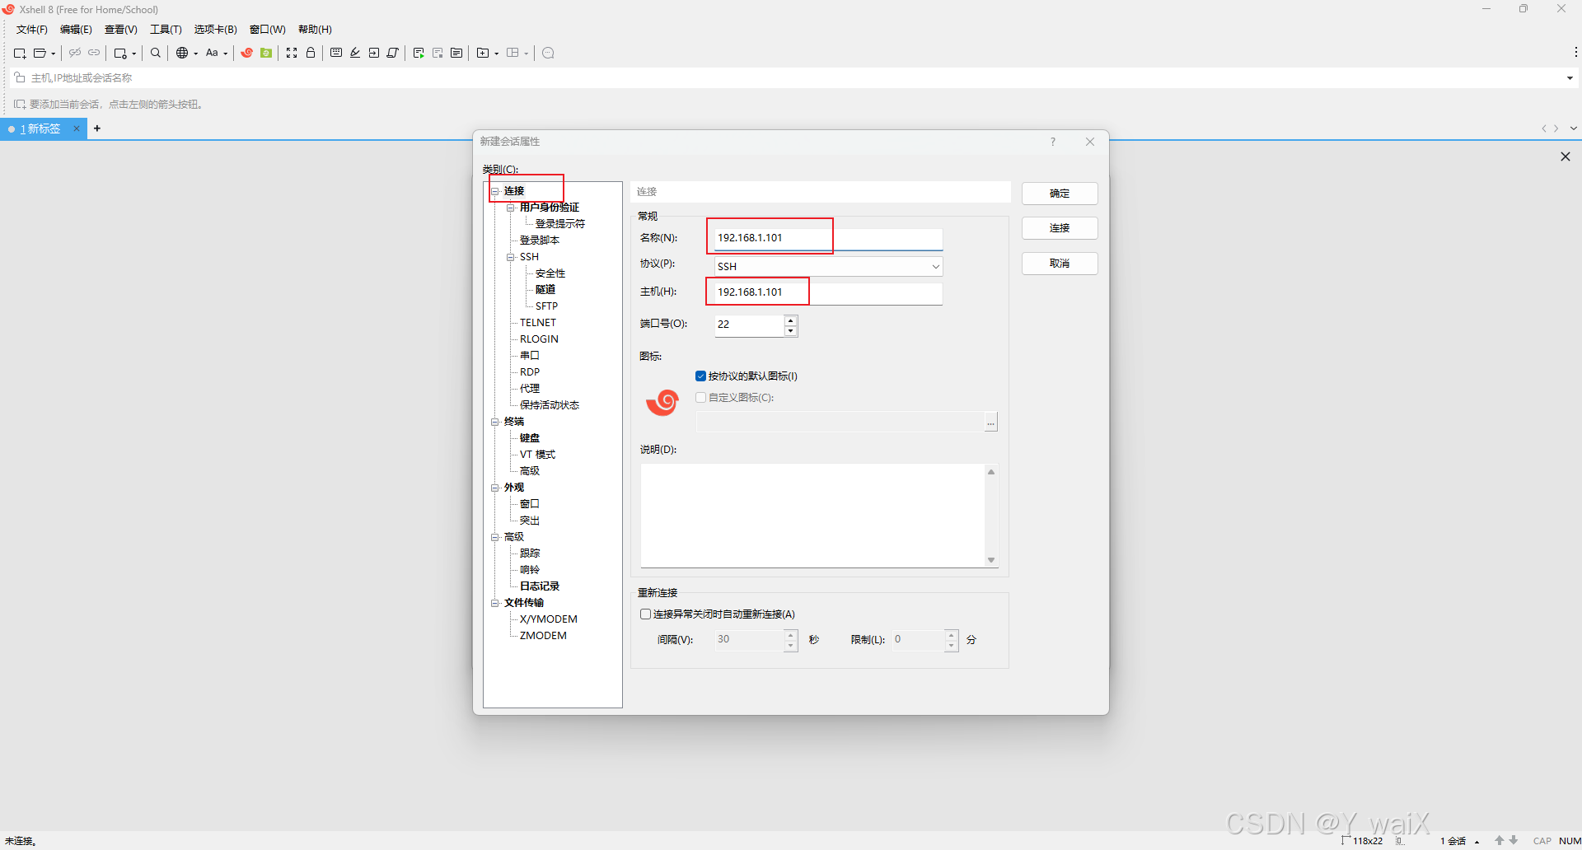Click the script scroll icon
1582x850 pixels.
pos(393,53)
